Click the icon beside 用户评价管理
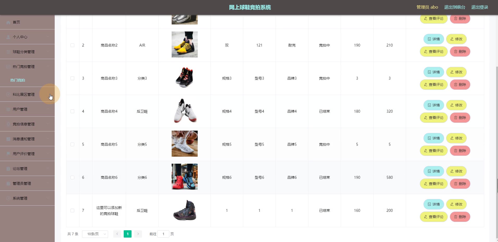The width and height of the screenshot is (498, 242). tap(8, 154)
